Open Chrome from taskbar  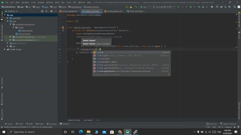coord(120,132)
